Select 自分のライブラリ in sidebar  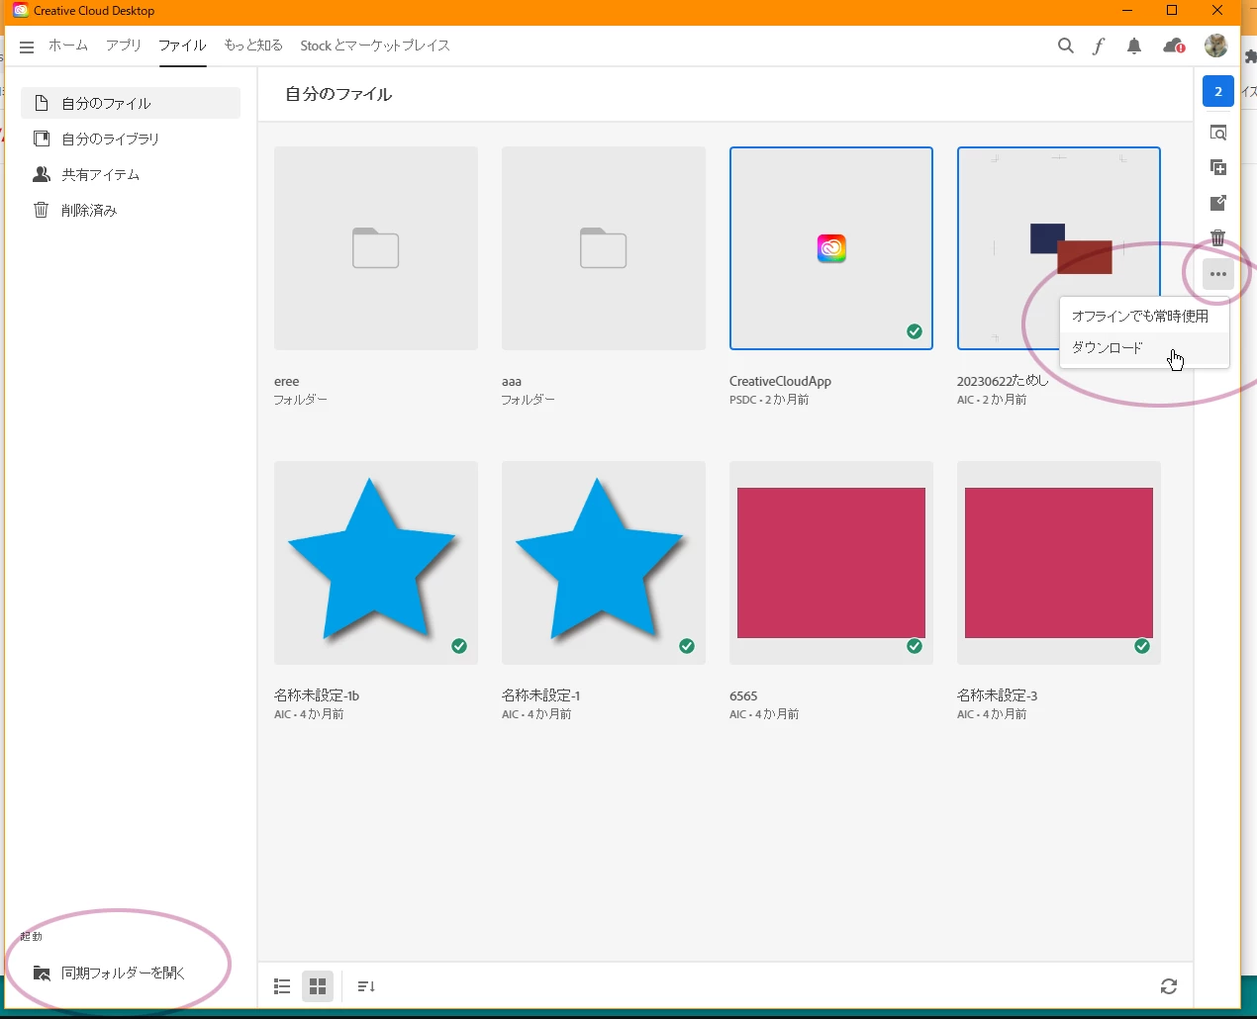pos(131,139)
